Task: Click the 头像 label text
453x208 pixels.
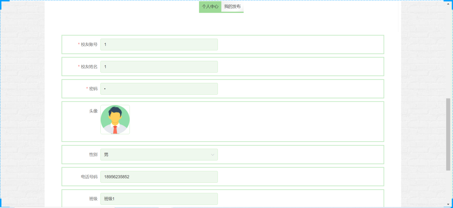Action: tap(93, 111)
